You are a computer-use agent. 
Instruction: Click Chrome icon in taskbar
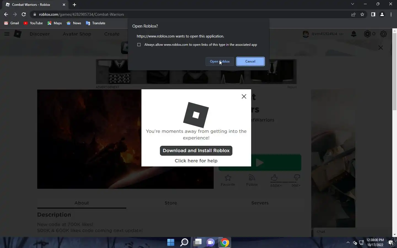pos(224,242)
